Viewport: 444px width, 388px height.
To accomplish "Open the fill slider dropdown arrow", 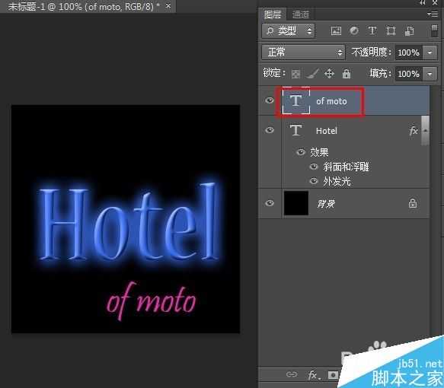I will [430, 74].
